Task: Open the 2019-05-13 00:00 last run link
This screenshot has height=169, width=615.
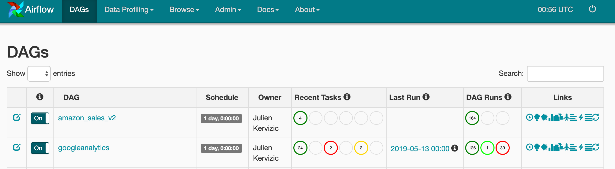Action: click(420, 149)
